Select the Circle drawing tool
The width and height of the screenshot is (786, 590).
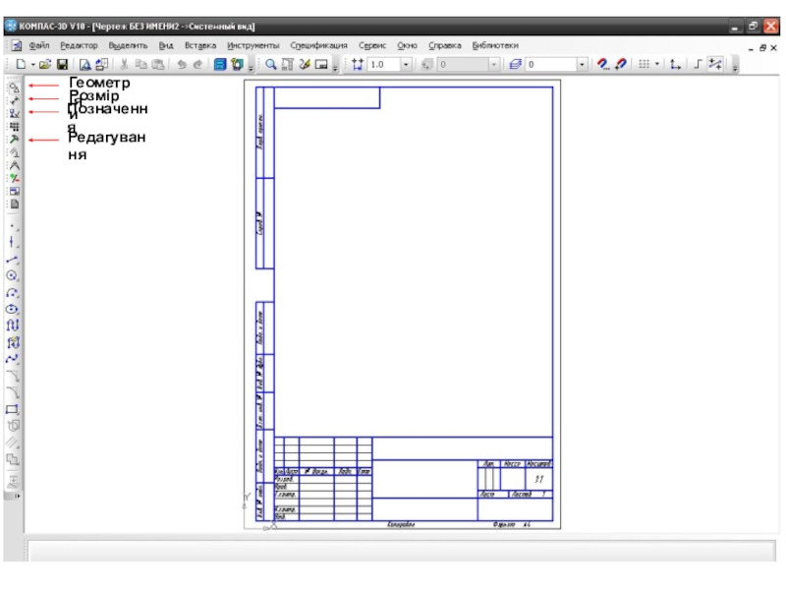click(14, 276)
